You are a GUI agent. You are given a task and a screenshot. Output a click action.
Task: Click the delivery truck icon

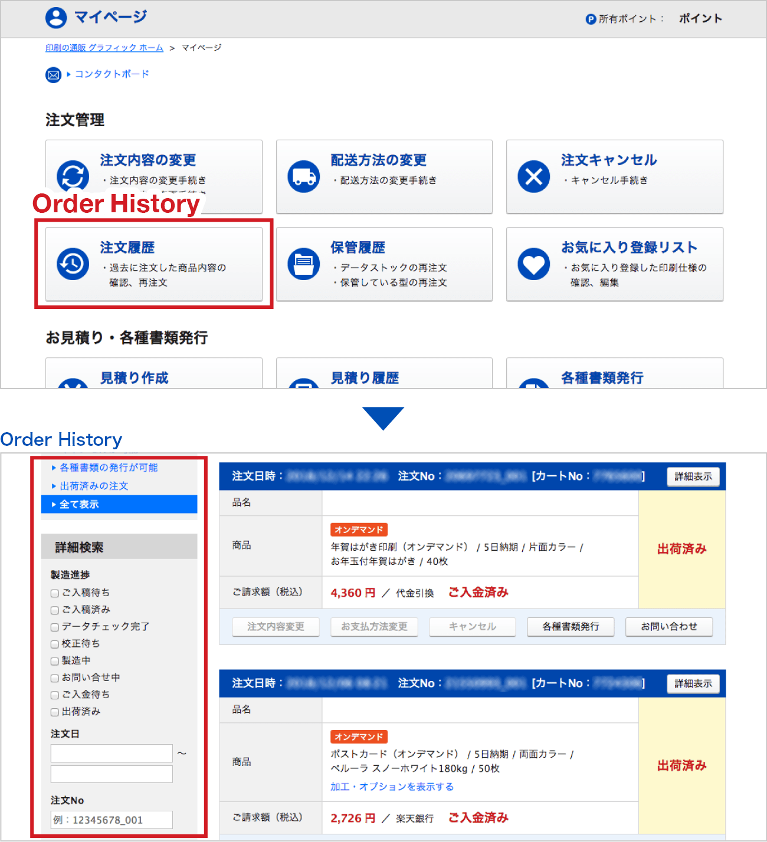click(x=303, y=176)
